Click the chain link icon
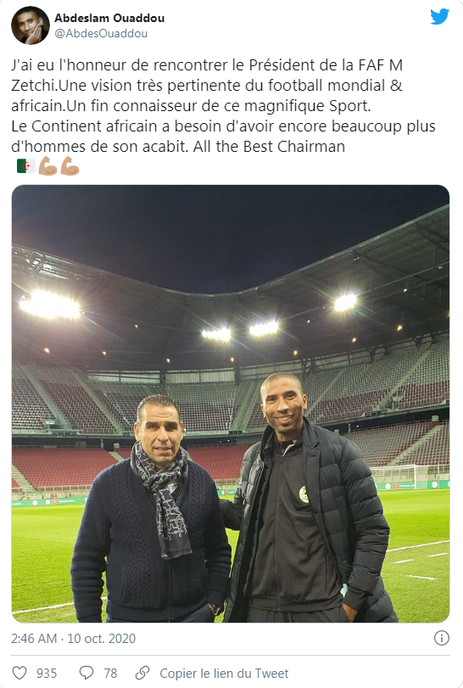Screen dimensions: 463x688 click(x=142, y=673)
